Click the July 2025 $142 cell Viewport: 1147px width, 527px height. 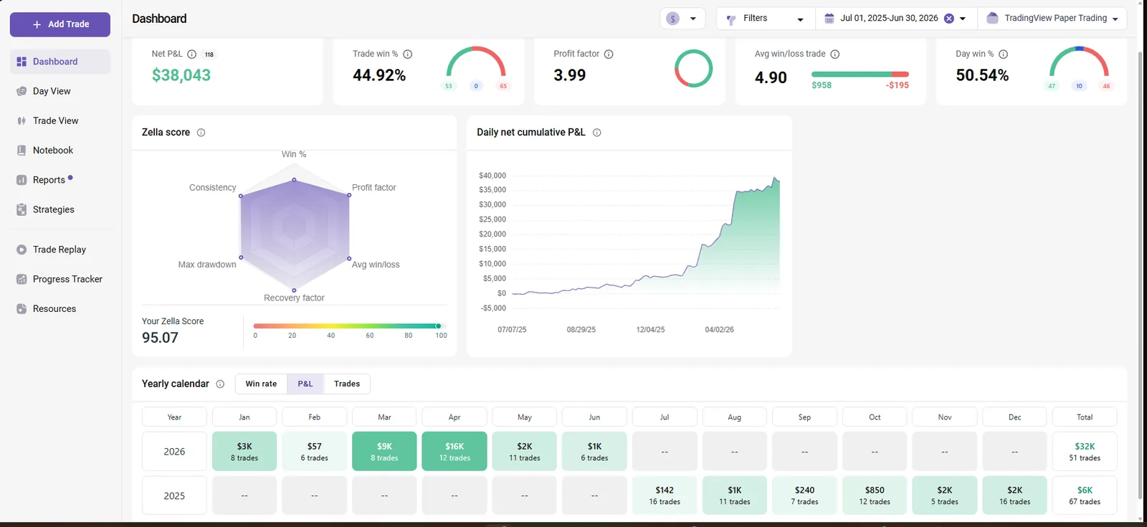click(665, 495)
